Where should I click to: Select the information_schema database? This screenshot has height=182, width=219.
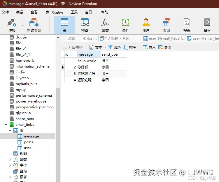tap(33, 66)
